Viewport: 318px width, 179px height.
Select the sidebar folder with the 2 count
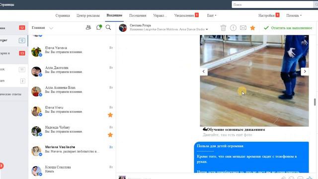tap(14, 81)
